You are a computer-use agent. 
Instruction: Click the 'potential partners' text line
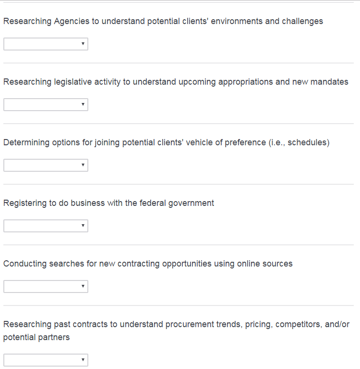pyautogui.click(x=36, y=337)
